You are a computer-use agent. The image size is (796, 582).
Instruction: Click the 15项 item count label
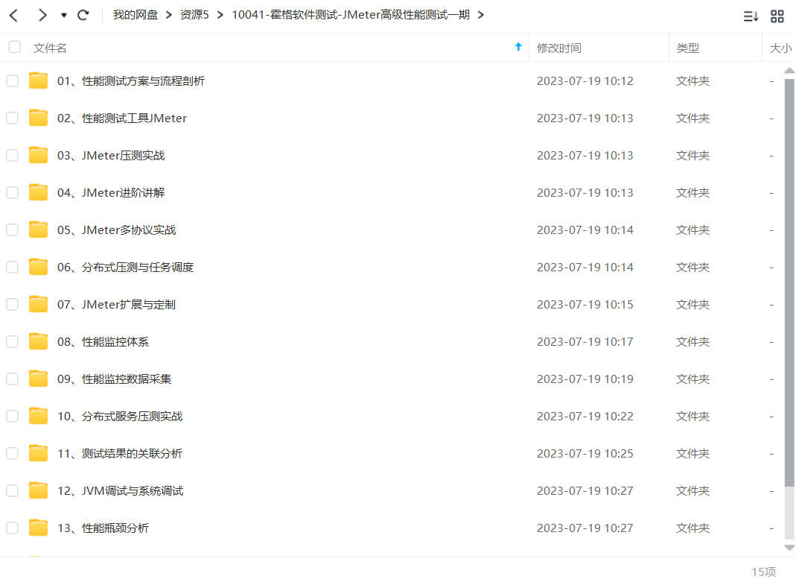[x=764, y=572]
